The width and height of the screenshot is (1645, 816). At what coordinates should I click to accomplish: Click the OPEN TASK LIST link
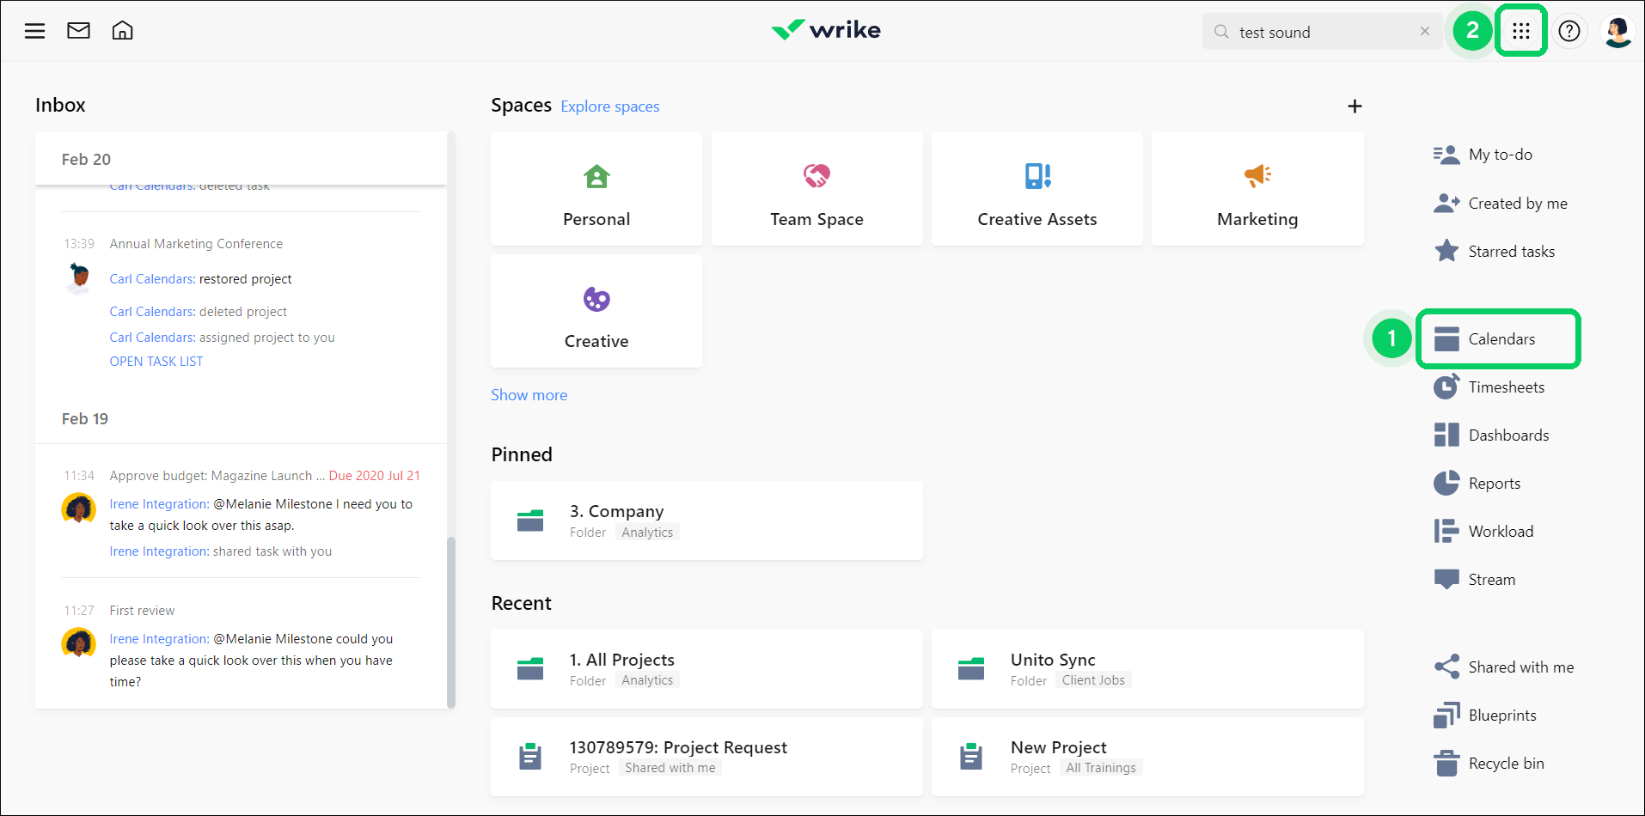156,362
